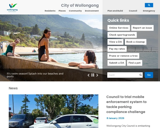Select Check sportsgrounds quick link
160x128 pixels.
click(122, 35)
